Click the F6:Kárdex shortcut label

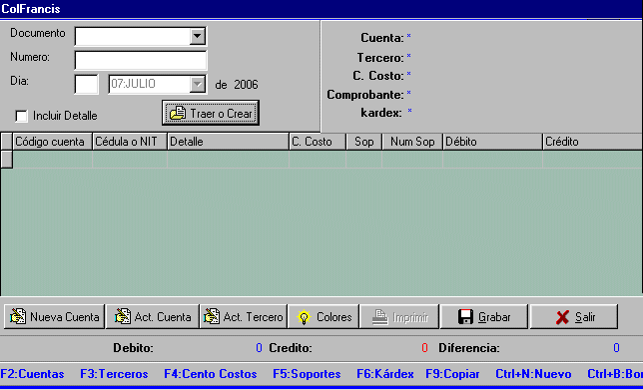tap(385, 374)
